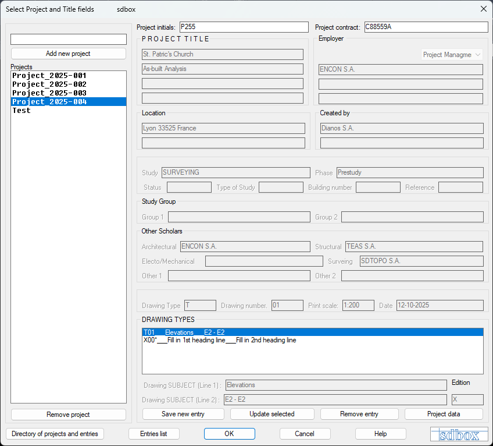Click the Group 2 input field

[413, 217]
